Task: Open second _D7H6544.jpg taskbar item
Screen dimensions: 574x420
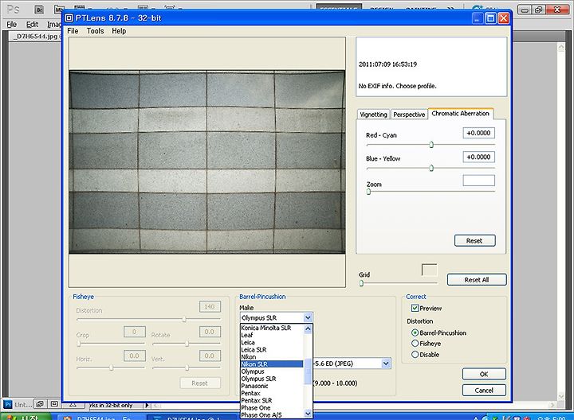Action: coord(191,418)
